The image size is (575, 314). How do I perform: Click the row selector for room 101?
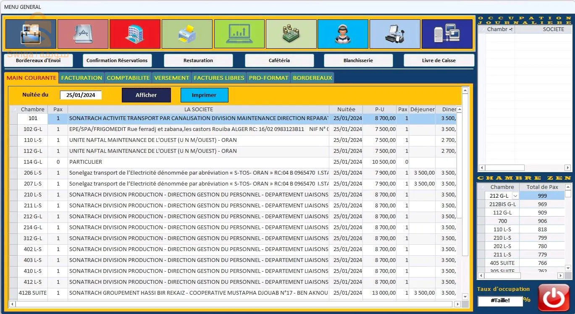point(13,118)
